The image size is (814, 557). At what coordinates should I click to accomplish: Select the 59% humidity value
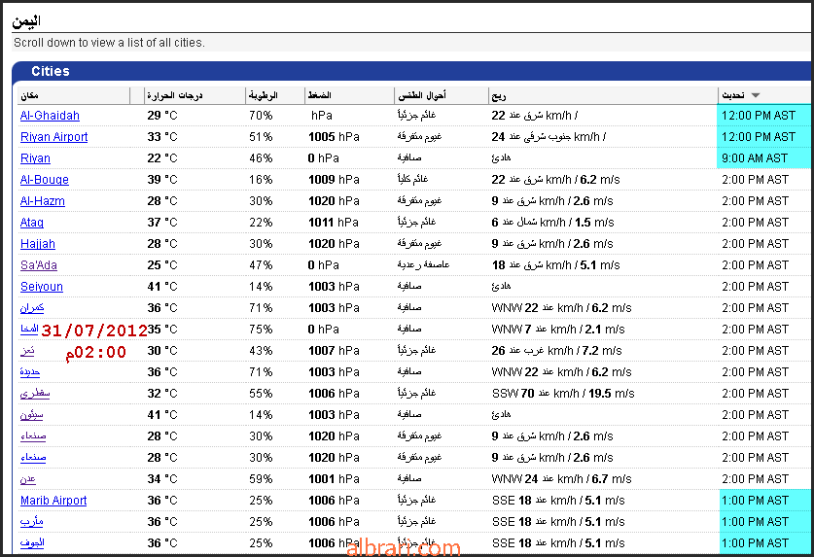[263, 478]
